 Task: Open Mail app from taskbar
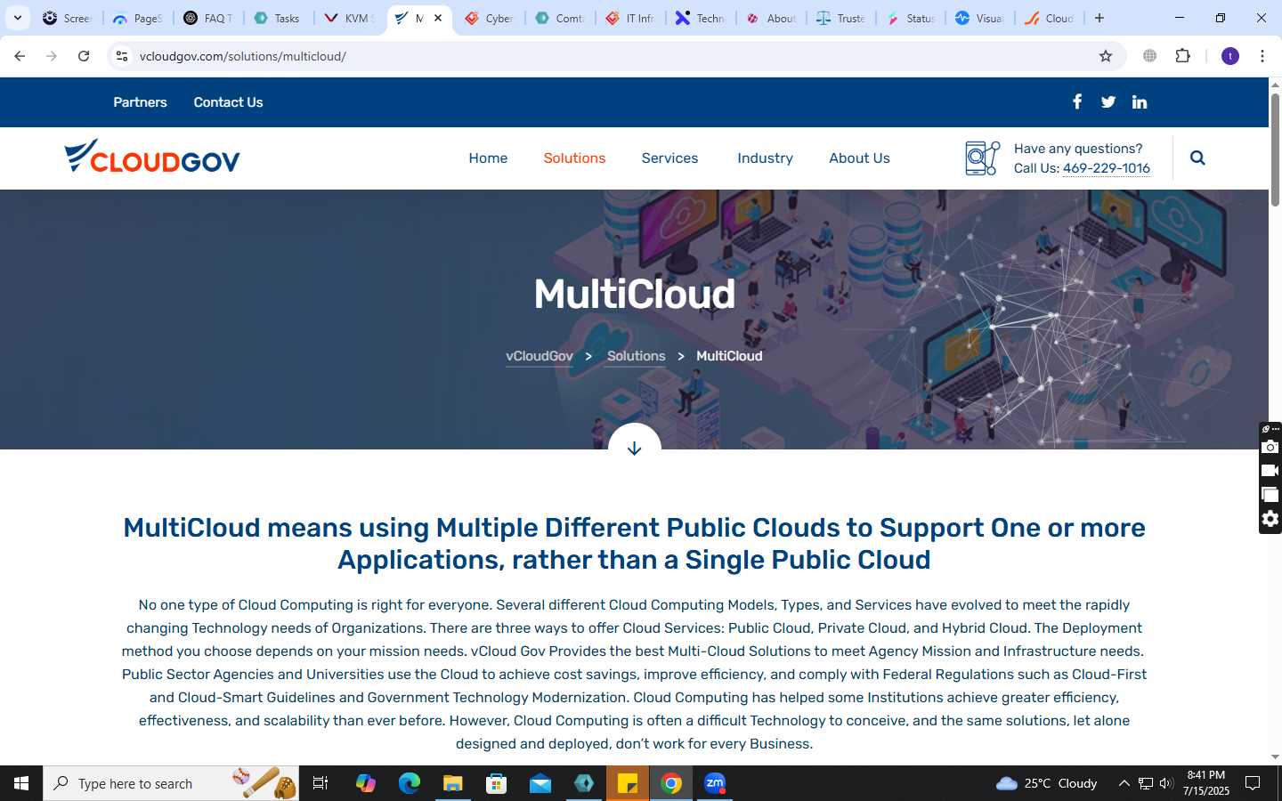[540, 783]
